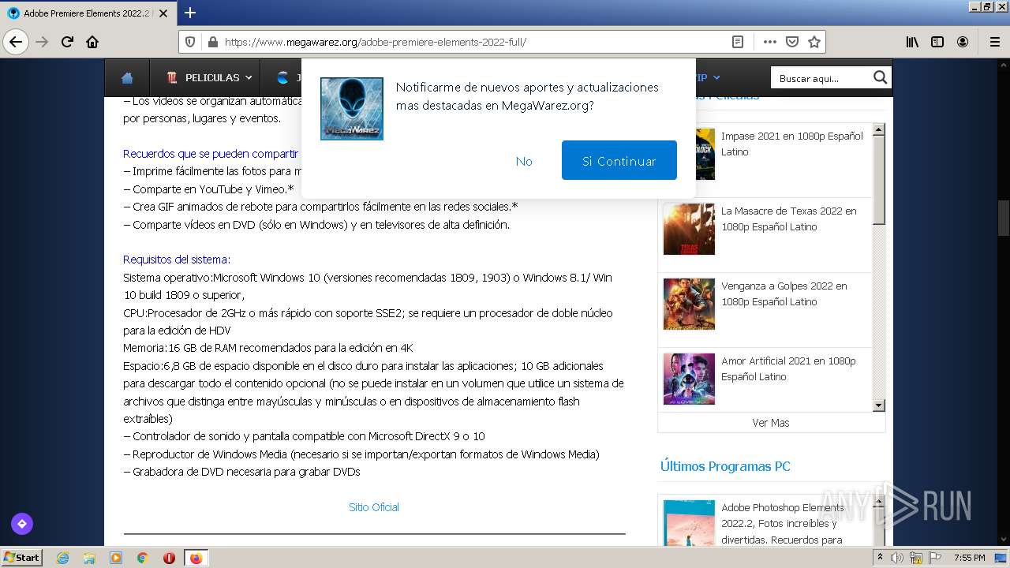The image size is (1010, 568).
Task: Open the red Opera taskbar icon
Action: tap(169, 558)
